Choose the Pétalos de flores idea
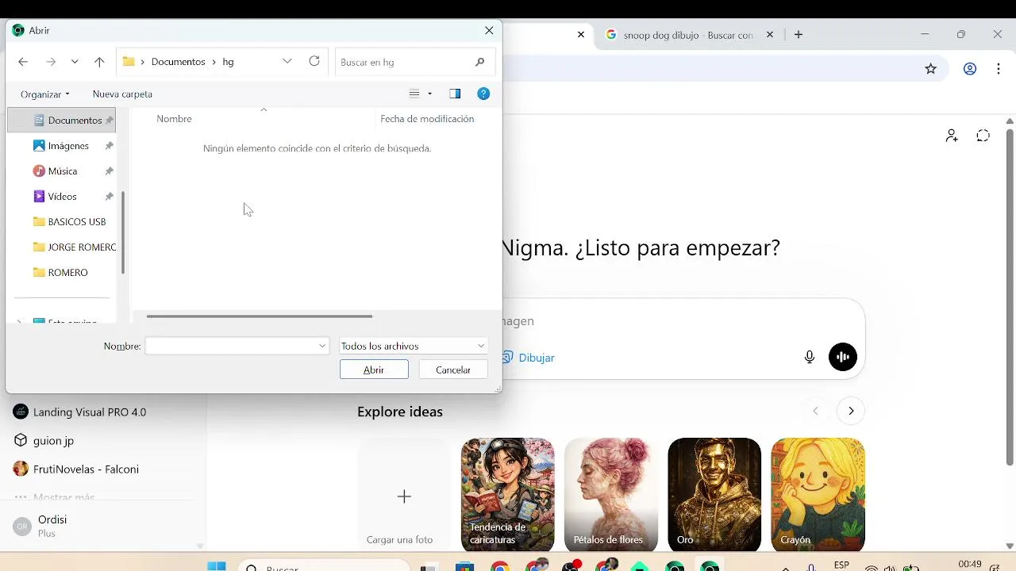The height and width of the screenshot is (571, 1016). tap(611, 495)
